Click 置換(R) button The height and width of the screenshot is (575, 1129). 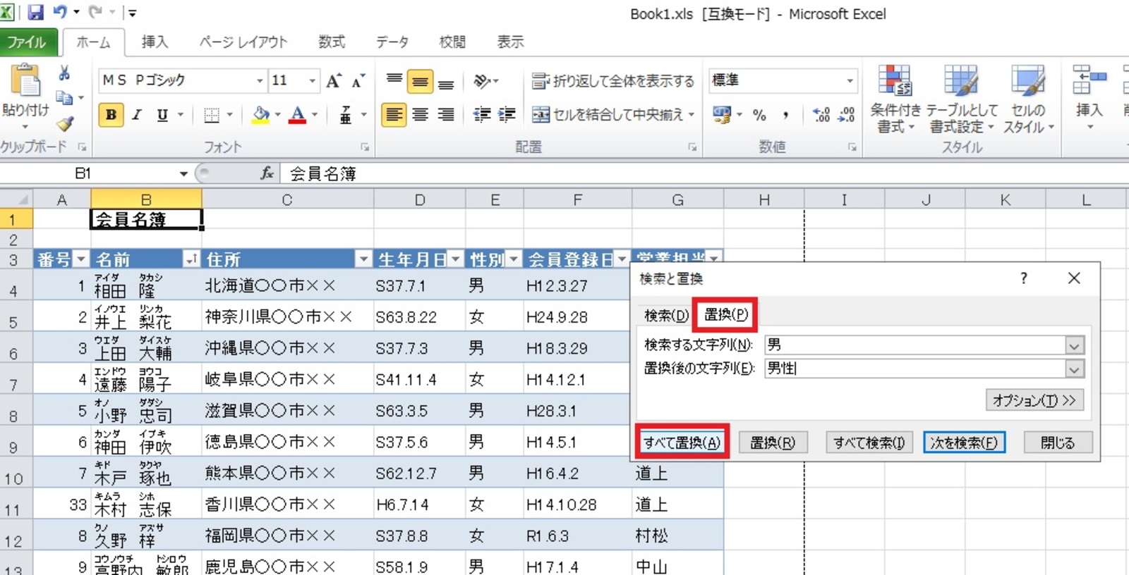(x=773, y=443)
